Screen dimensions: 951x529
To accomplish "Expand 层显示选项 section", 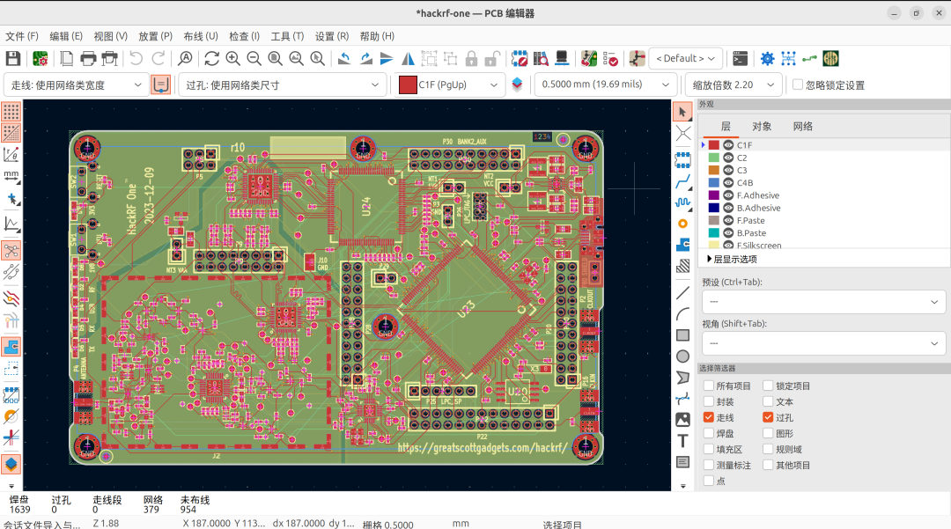I will click(x=732, y=260).
